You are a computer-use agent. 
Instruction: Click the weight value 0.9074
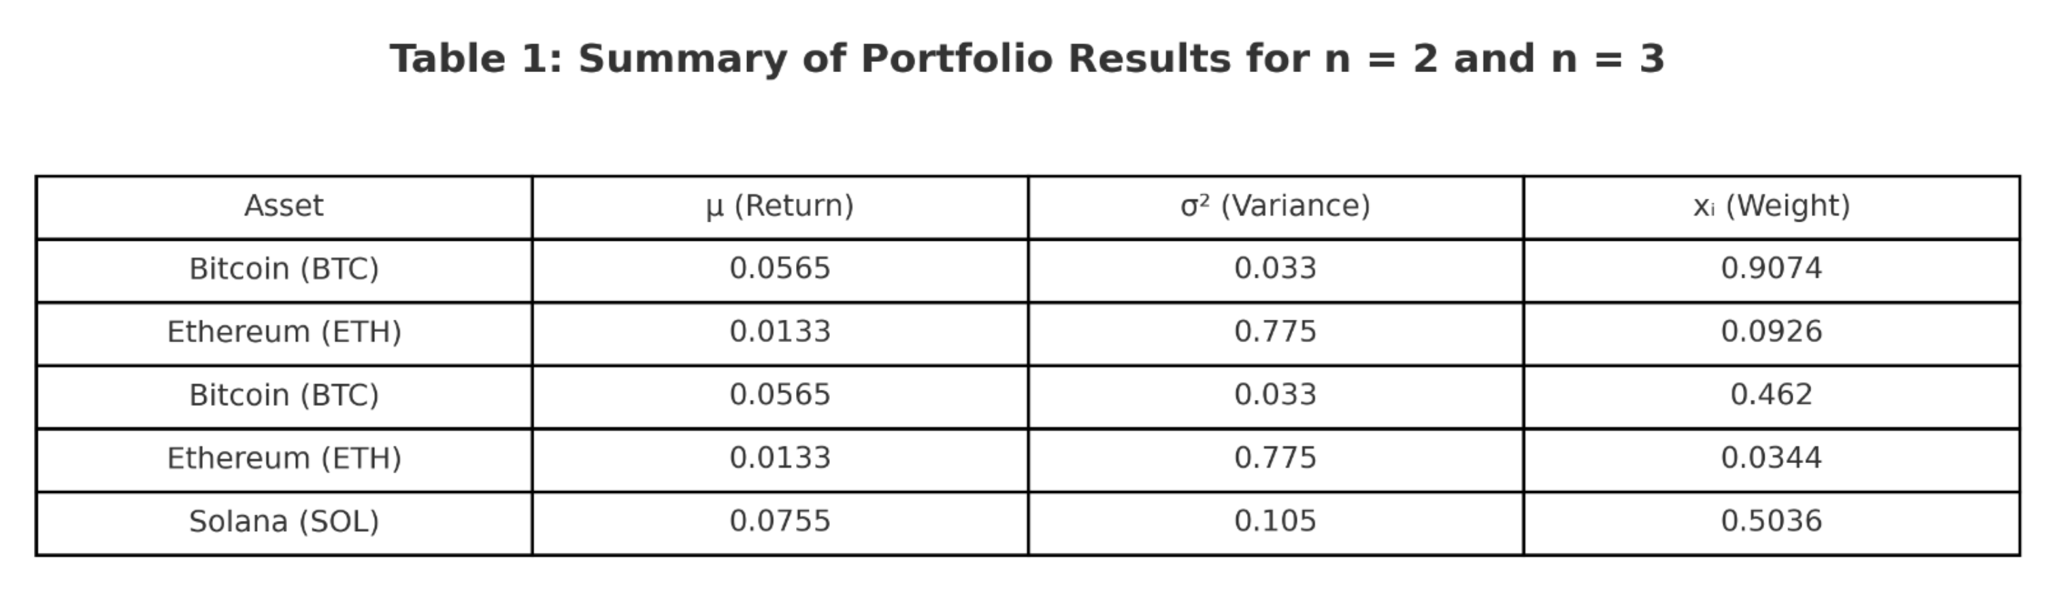coord(1771,269)
